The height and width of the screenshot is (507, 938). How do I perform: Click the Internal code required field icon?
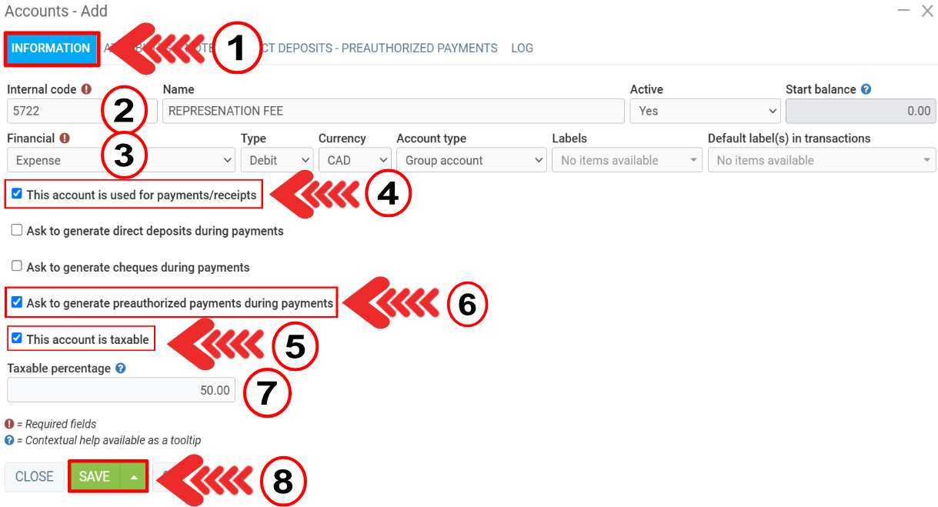[x=86, y=89]
